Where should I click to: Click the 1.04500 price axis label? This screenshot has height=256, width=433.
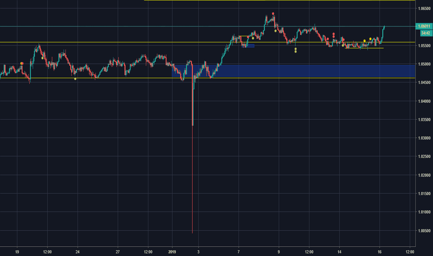(x=424, y=82)
